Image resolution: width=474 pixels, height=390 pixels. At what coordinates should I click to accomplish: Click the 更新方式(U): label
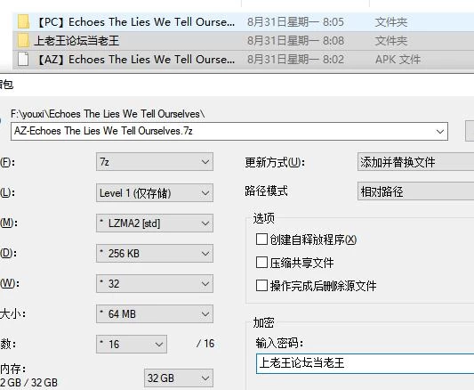(275, 162)
